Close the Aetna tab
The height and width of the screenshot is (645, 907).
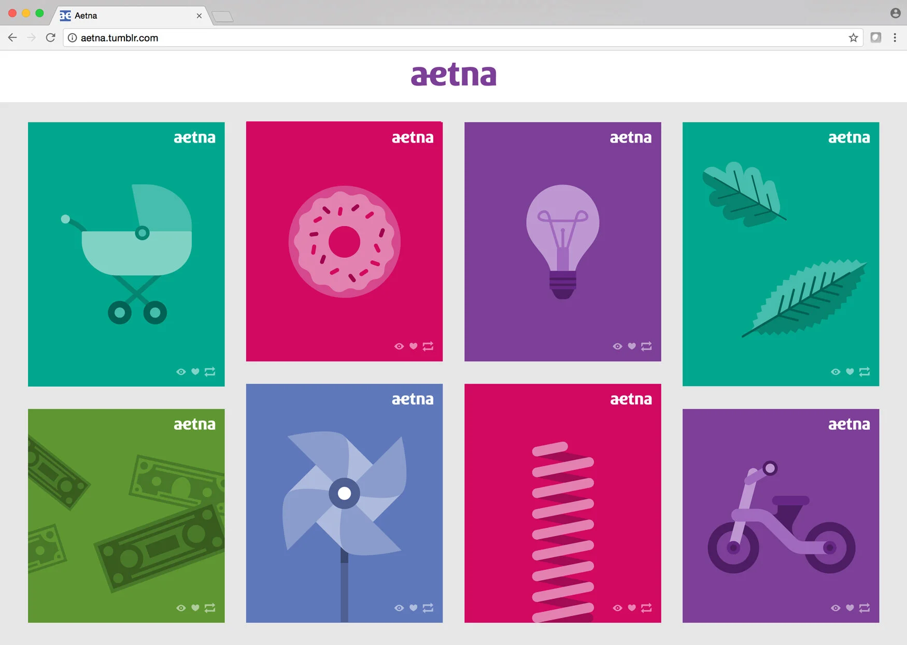tap(199, 16)
